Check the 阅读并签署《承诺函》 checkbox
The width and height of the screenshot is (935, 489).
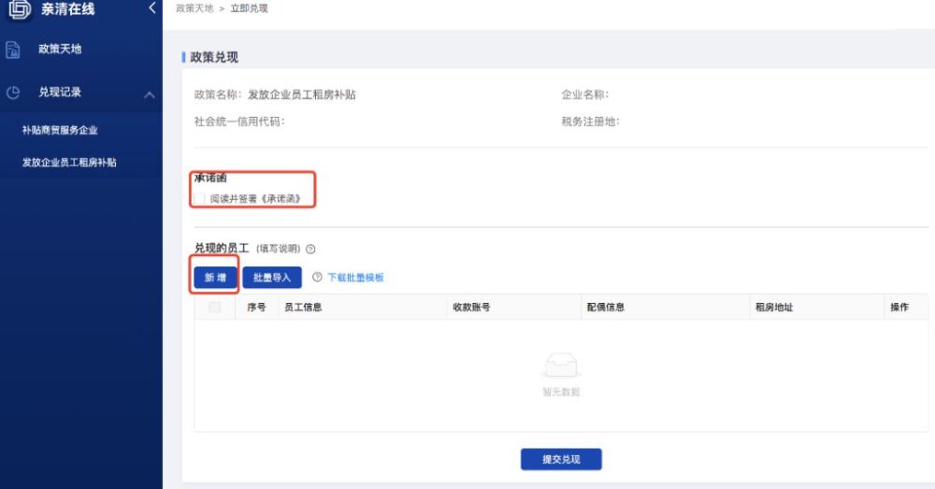[x=200, y=198]
